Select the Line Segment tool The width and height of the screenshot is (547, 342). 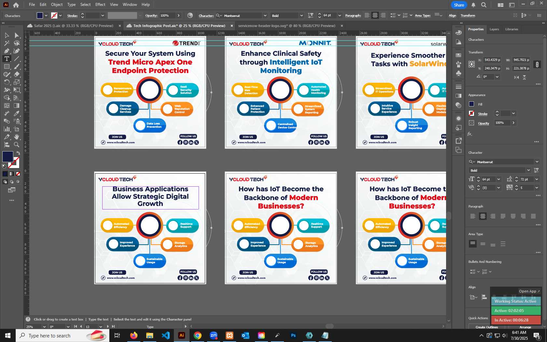17,59
